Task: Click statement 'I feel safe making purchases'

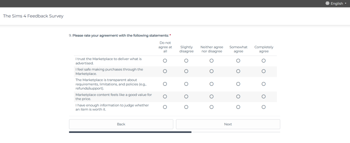Action: pos(109,71)
